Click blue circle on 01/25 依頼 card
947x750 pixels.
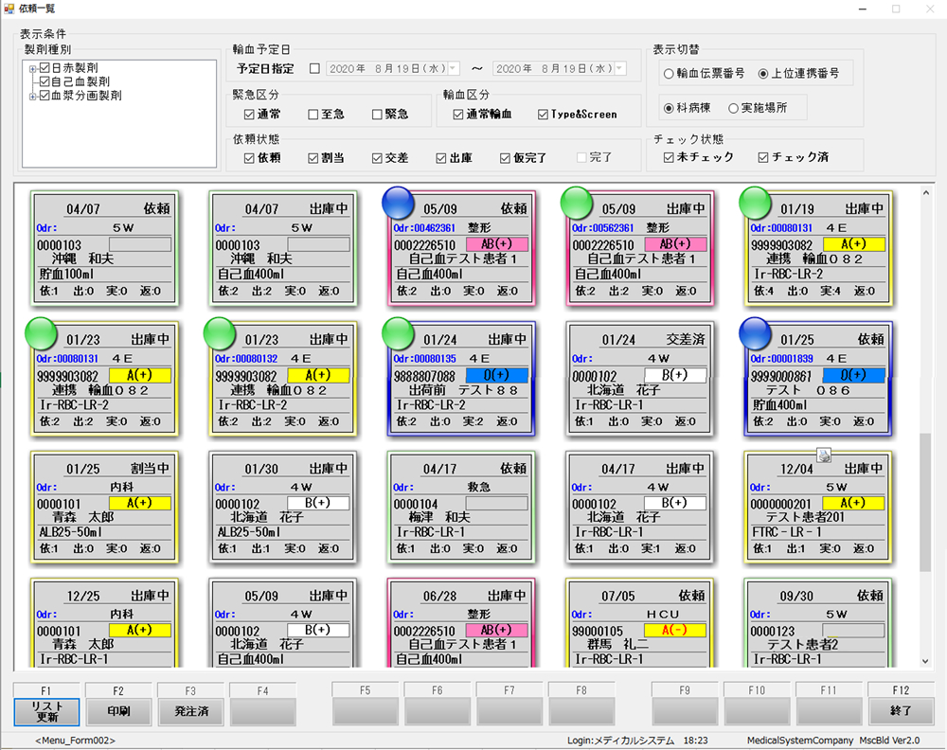point(756,333)
